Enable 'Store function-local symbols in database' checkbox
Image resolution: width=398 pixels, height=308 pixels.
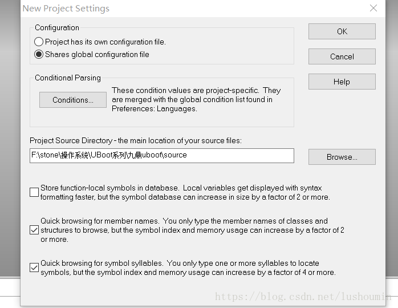pos(34,192)
